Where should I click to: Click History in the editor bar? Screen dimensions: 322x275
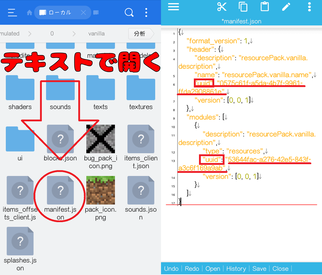click(x=236, y=268)
